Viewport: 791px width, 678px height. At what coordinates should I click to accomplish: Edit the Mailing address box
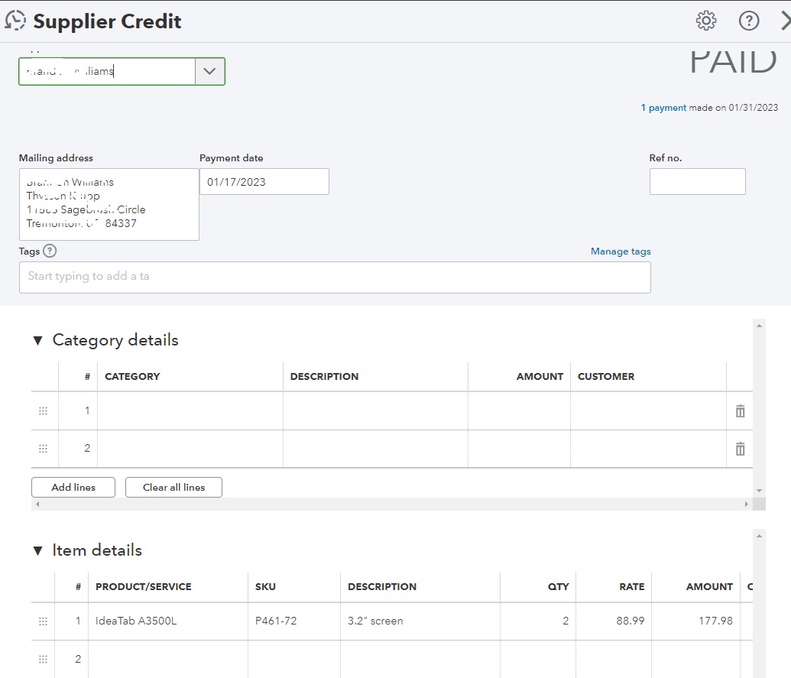[109, 204]
